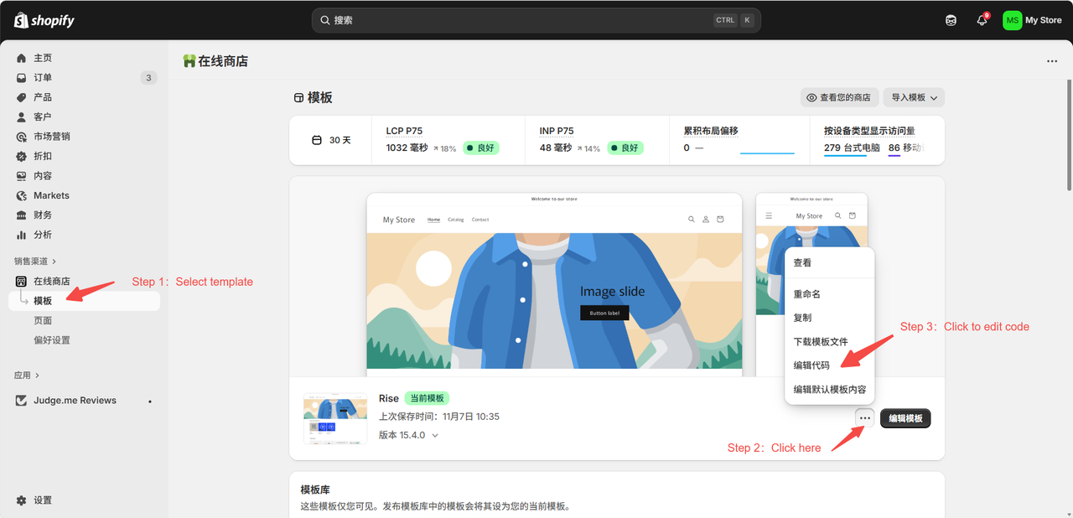Click the Rise theme thumbnail image

tap(334, 417)
